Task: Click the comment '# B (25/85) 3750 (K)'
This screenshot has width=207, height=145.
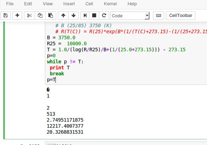Action: pos(84,25)
